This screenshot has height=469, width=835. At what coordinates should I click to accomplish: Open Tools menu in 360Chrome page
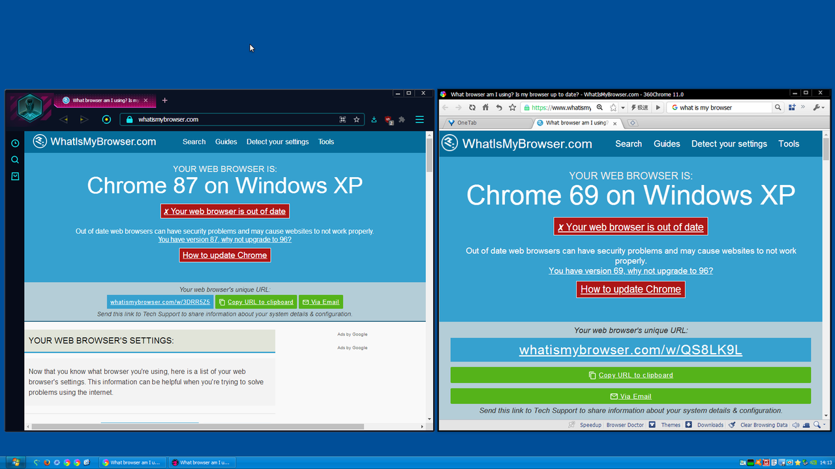coord(789,143)
